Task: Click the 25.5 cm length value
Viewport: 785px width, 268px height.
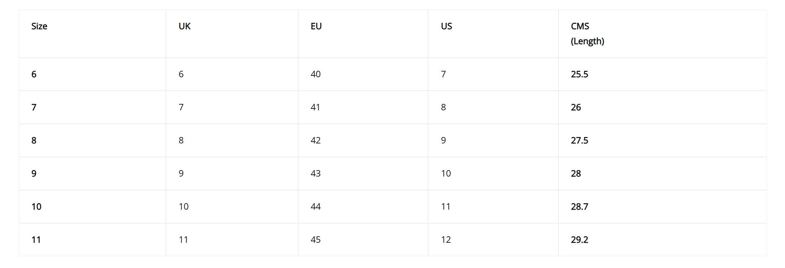Action: [579, 74]
